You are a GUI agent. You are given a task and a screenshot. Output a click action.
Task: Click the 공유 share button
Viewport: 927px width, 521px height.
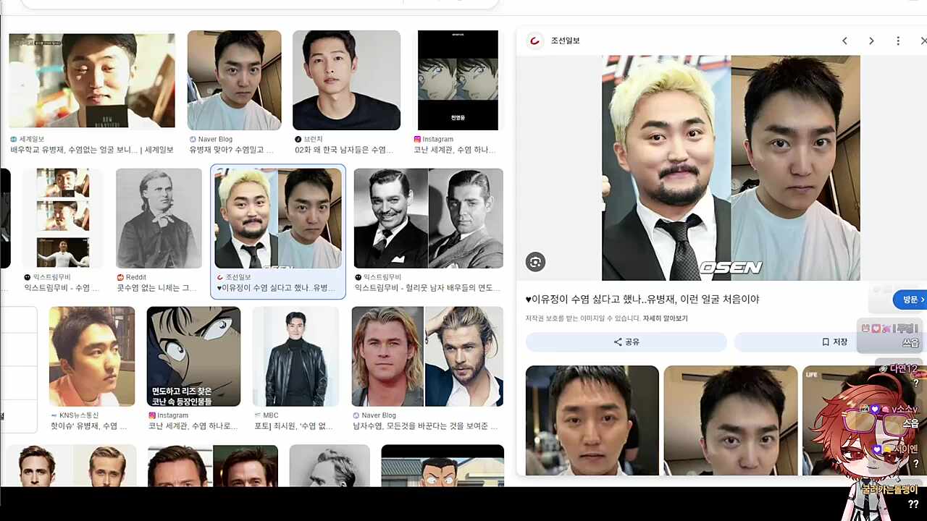(x=626, y=342)
